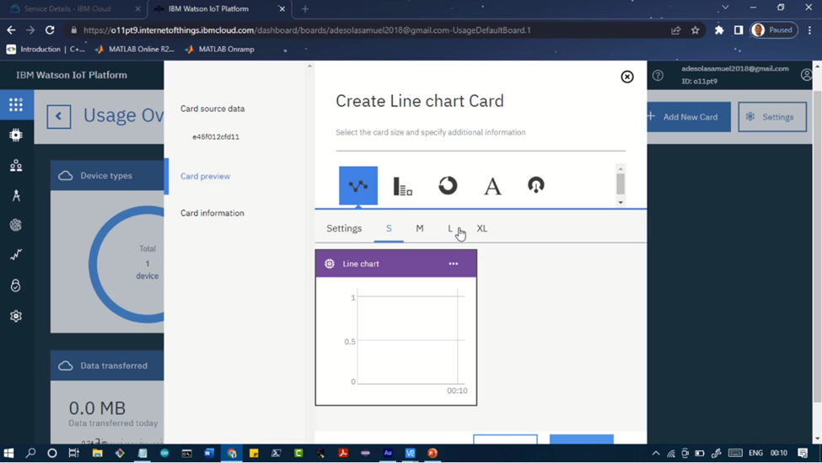Open Boards from sidebar grid icon

tap(16, 104)
